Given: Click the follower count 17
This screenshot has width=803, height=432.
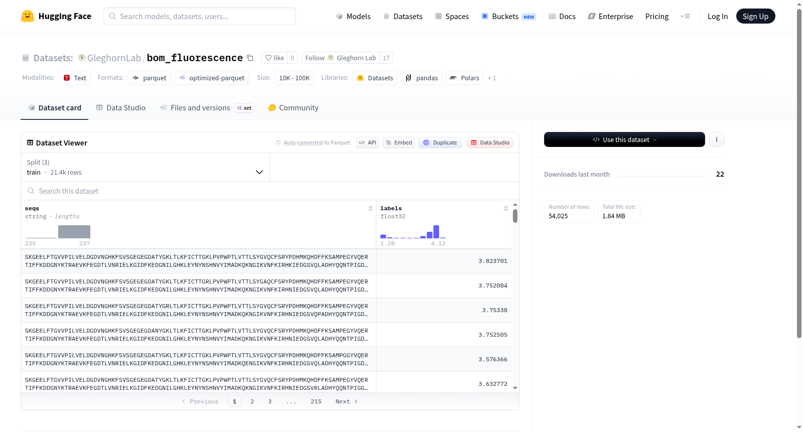Looking at the screenshot, I should pos(386,58).
